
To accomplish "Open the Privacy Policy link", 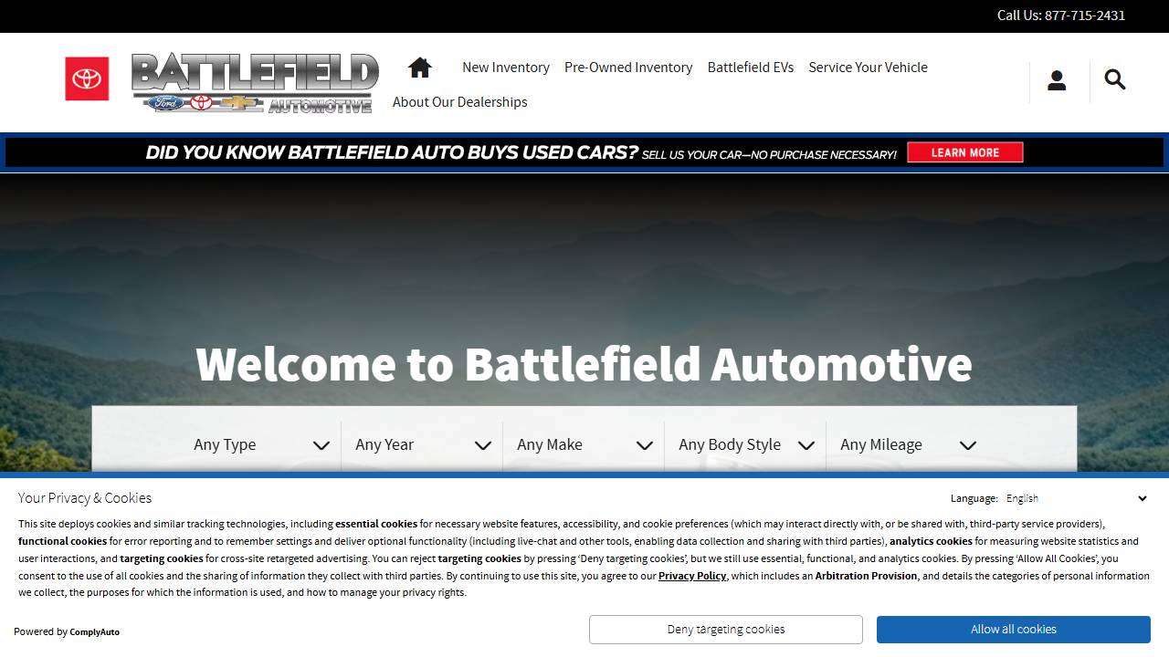I will (691, 576).
